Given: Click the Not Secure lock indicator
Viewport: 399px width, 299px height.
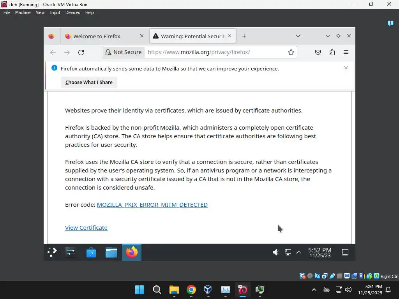Looking at the screenshot, I should click(x=124, y=52).
